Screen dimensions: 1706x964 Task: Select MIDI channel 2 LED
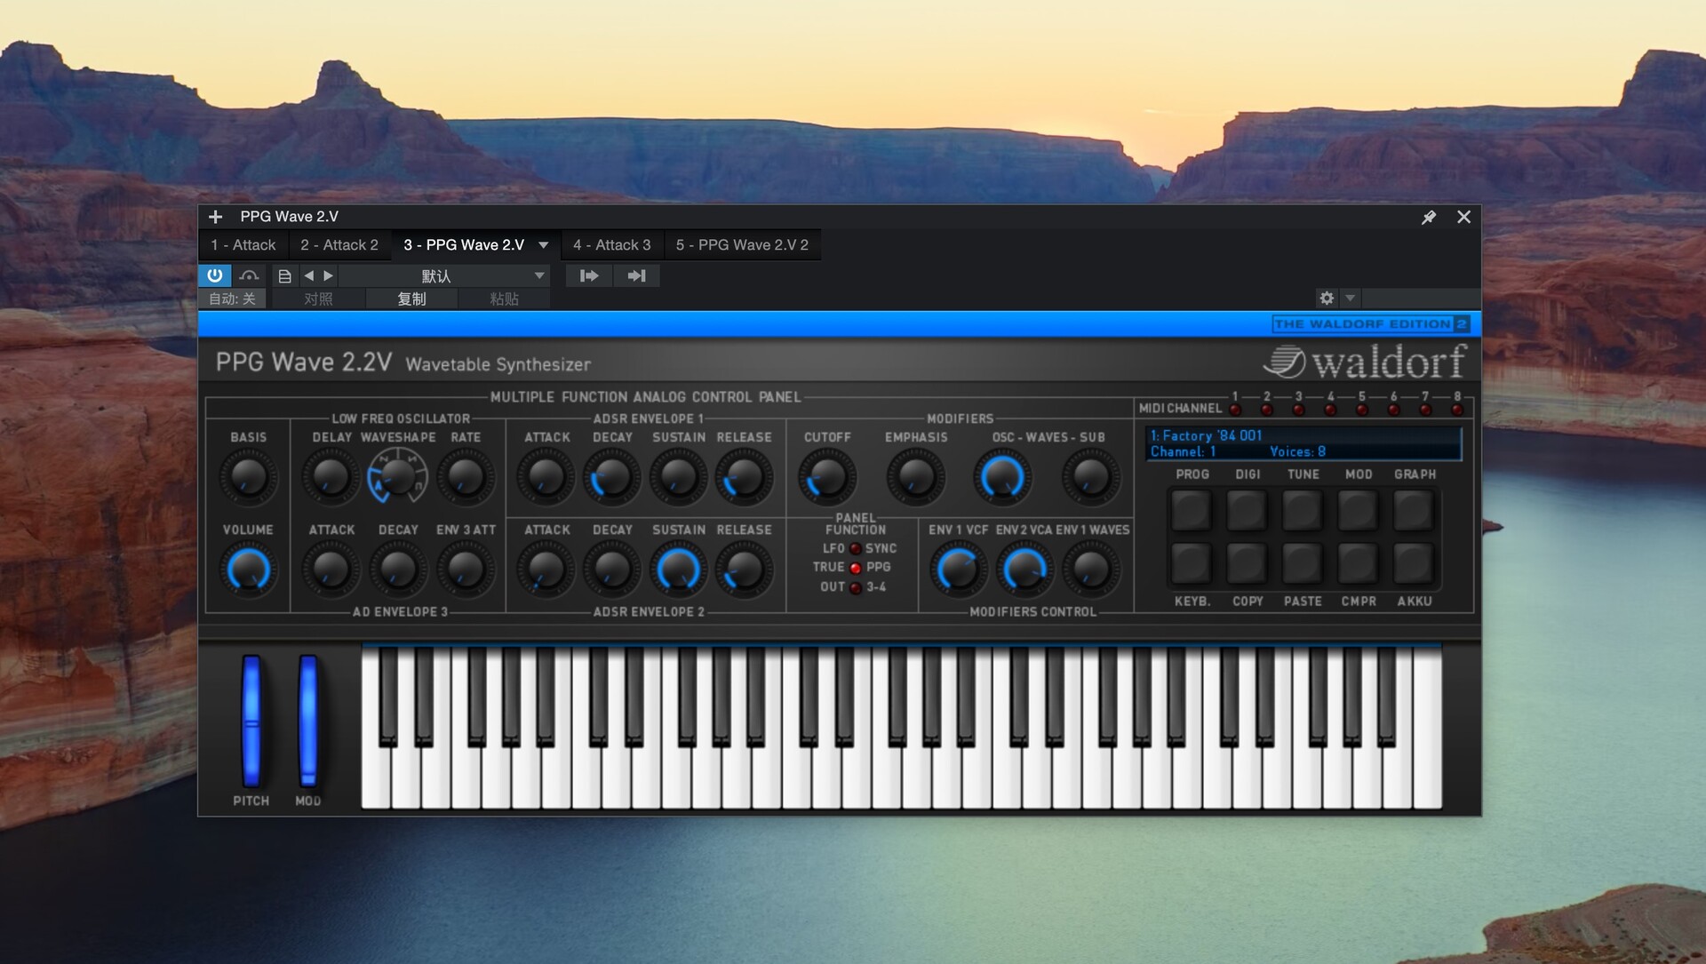(x=1267, y=410)
